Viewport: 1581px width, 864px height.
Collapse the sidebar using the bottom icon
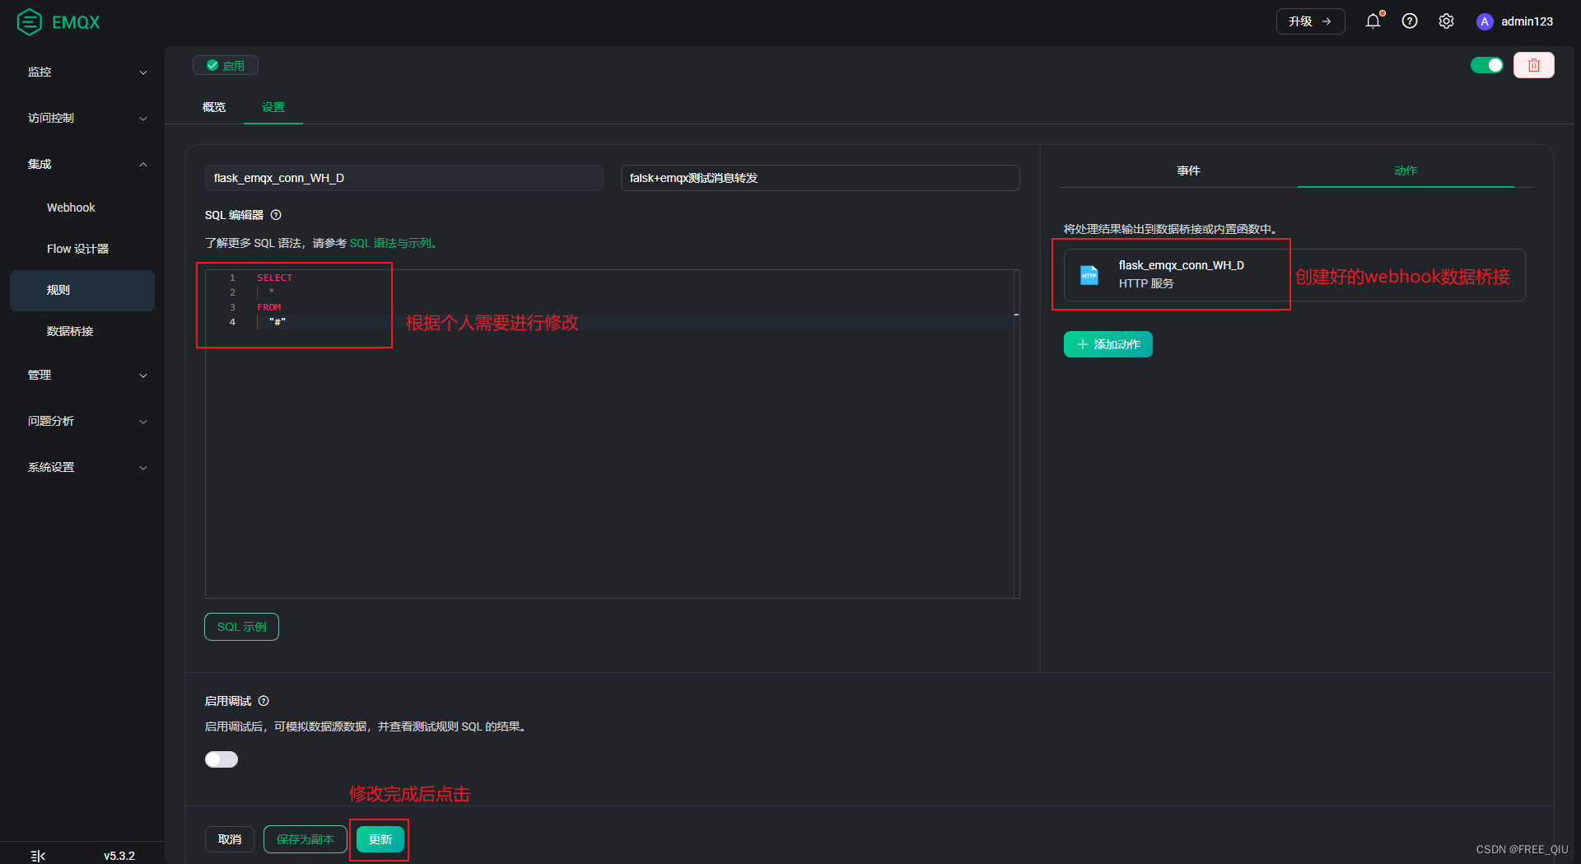click(38, 856)
